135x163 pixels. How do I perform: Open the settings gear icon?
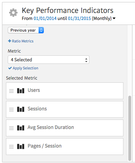point(13,13)
